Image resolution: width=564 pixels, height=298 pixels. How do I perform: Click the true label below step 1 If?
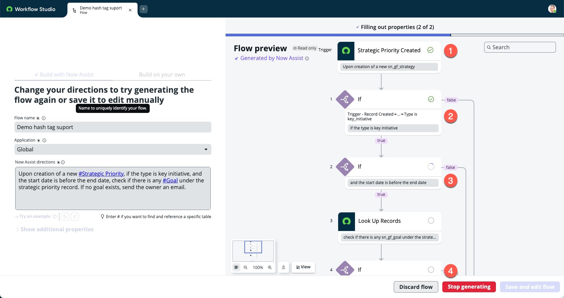[381, 141]
